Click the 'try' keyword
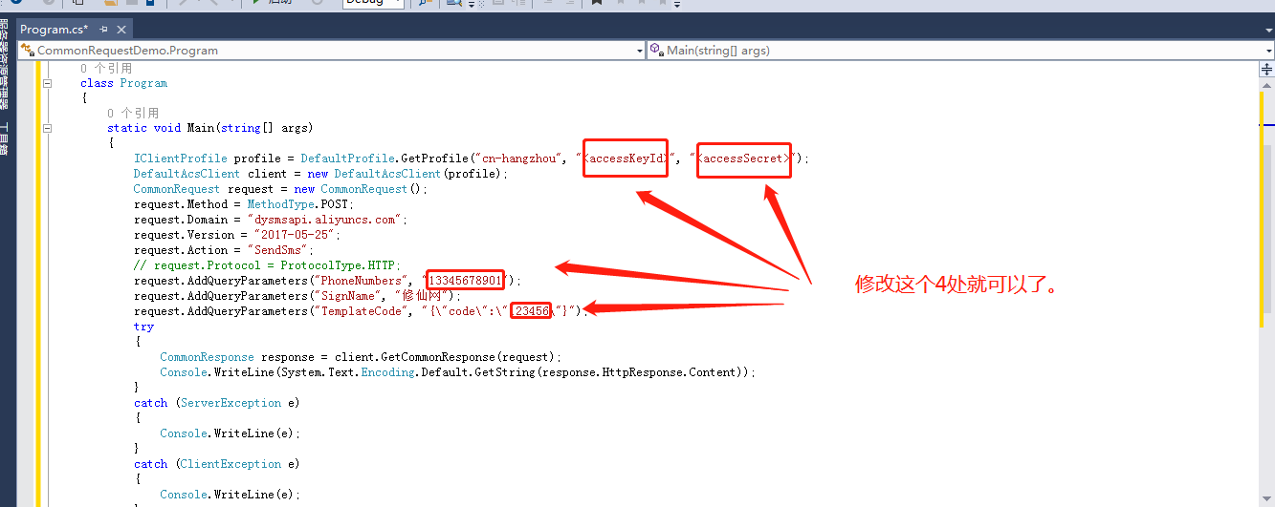The width and height of the screenshot is (1275, 507). click(x=143, y=327)
